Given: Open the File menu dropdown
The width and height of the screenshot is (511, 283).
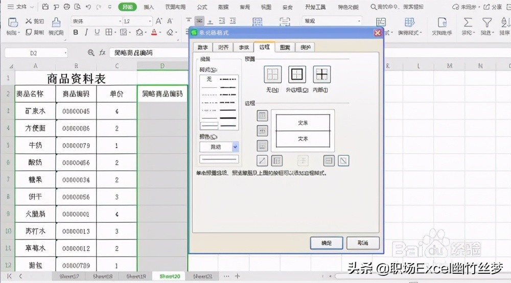Looking at the screenshot, I should [21, 7].
